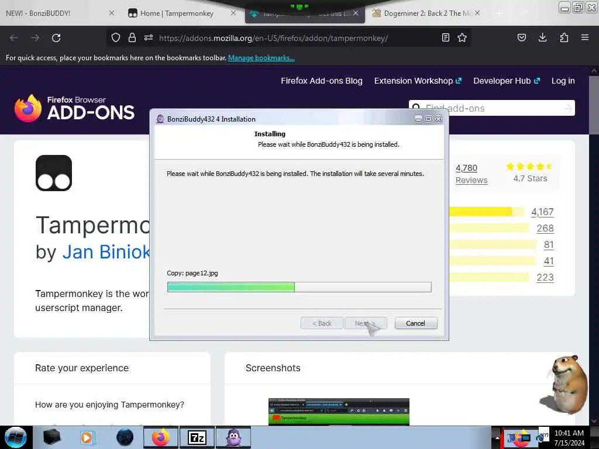Click Cancel in BonziBuddy installer
Image resolution: width=599 pixels, height=449 pixels.
click(416, 323)
